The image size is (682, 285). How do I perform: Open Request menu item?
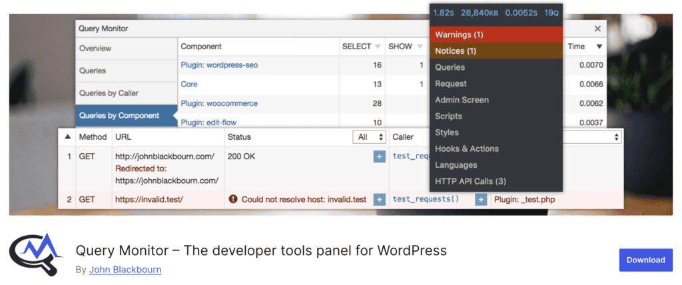click(x=496, y=83)
